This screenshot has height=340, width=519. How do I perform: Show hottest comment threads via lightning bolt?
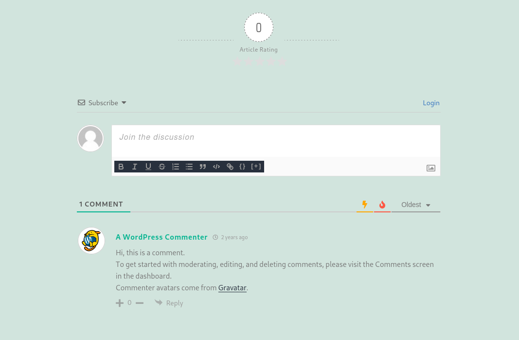[x=365, y=205]
